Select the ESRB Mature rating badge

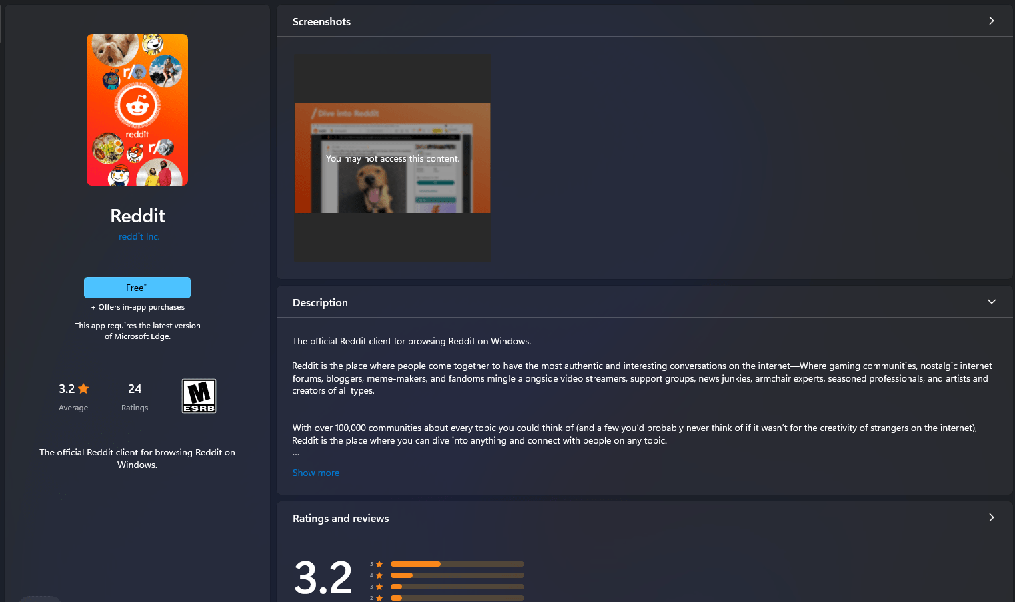coord(198,395)
